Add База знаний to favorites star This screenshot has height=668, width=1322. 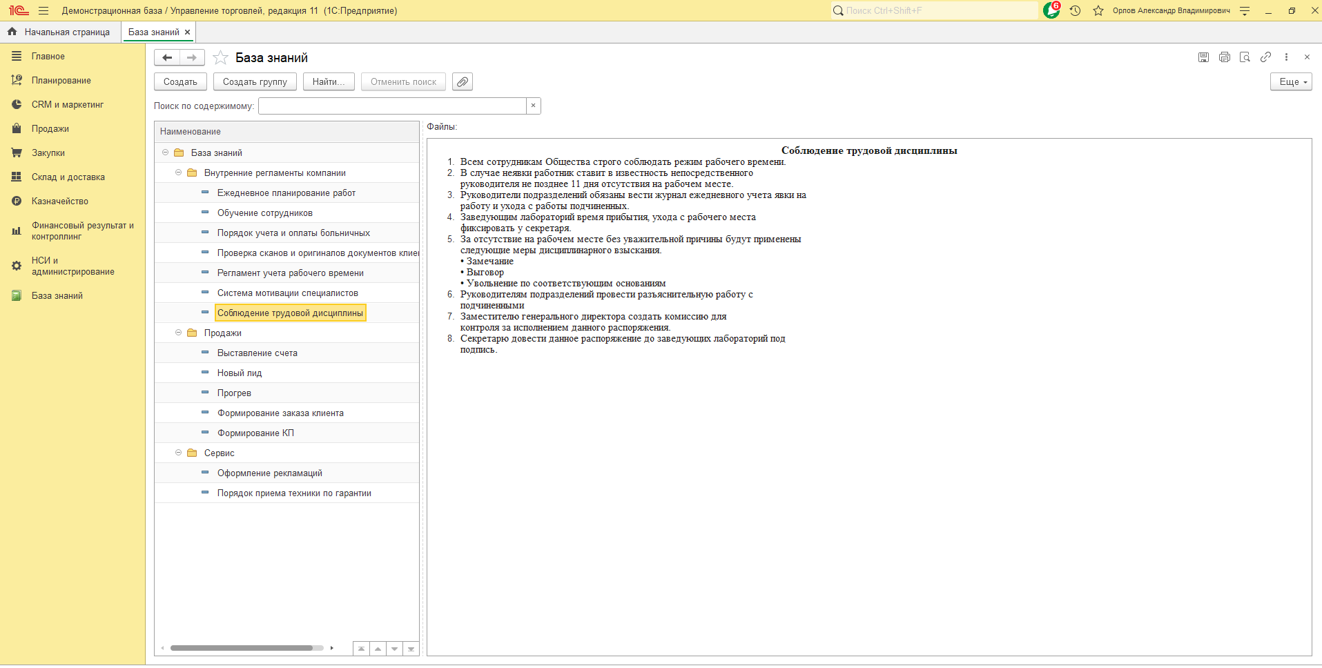[220, 58]
